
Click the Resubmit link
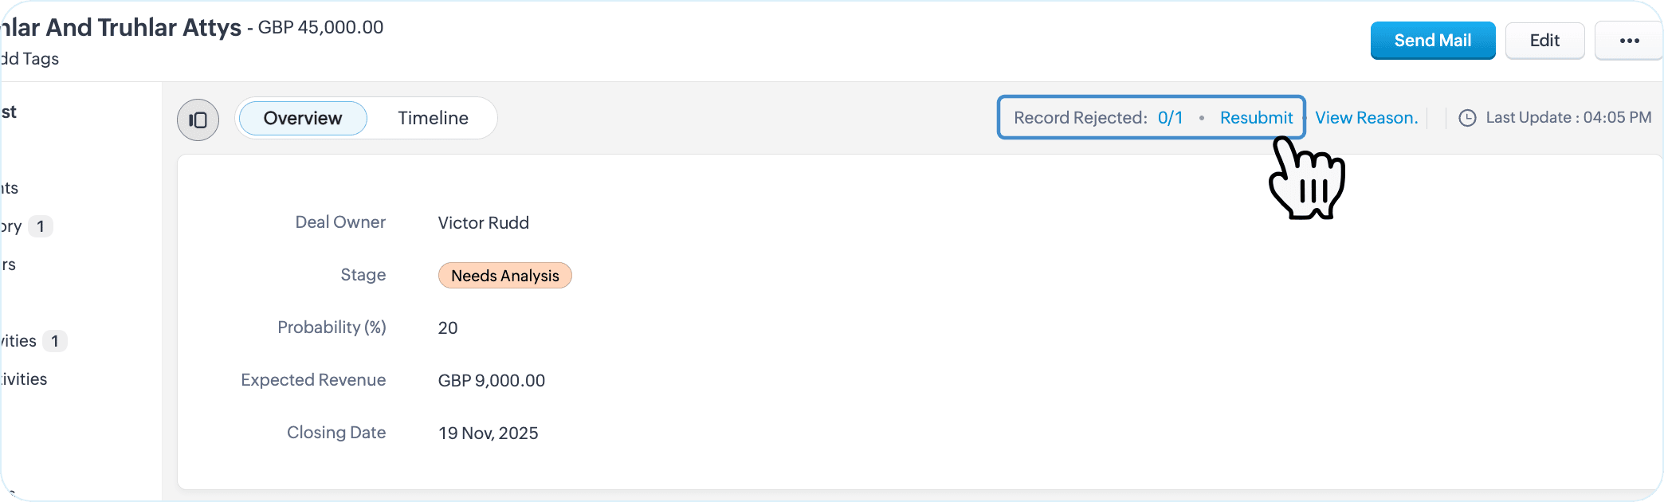point(1256,118)
